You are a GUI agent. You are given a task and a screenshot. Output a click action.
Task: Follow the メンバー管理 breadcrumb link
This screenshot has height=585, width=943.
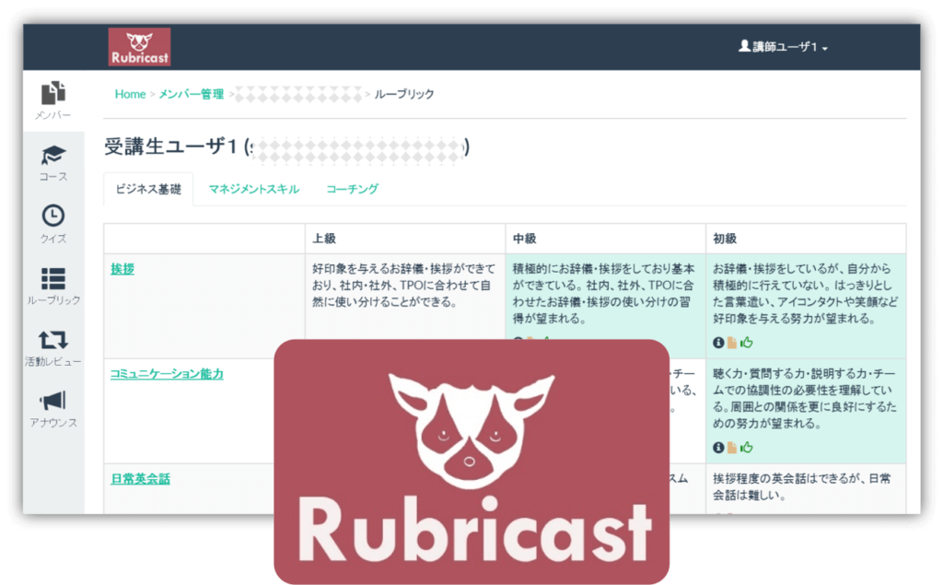click(192, 94)
